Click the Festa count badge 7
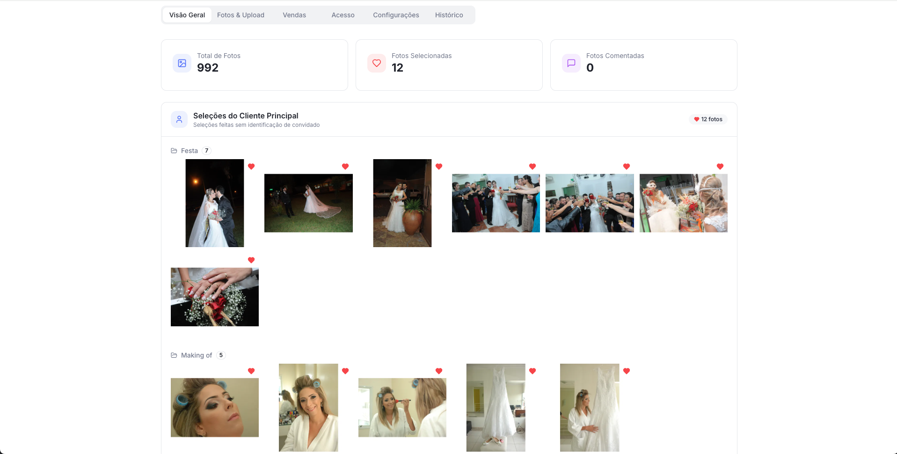Image resolution: width=897 pixels, height=454 pixels. (206, 151)
